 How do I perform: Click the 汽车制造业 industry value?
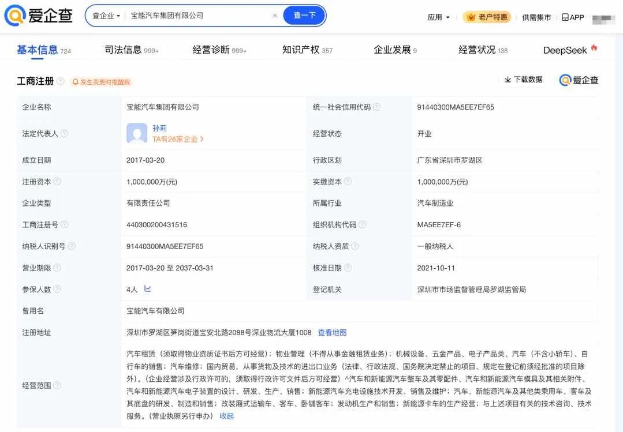pyautogui.click(x=435, y=203)
